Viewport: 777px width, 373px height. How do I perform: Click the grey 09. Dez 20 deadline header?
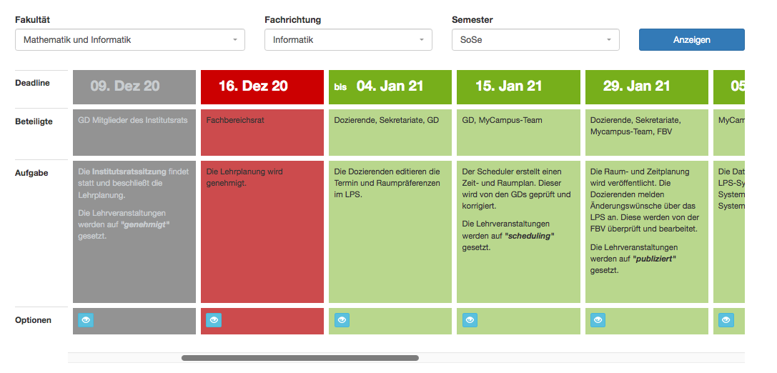pos(134,86)
